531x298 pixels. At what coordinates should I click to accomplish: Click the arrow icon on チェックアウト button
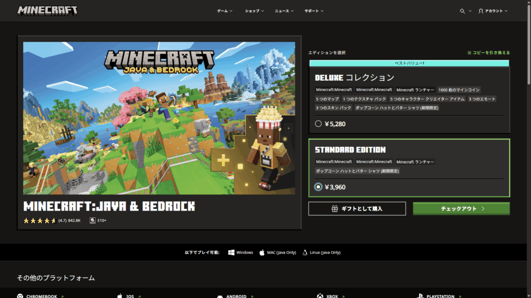(483, 209)
